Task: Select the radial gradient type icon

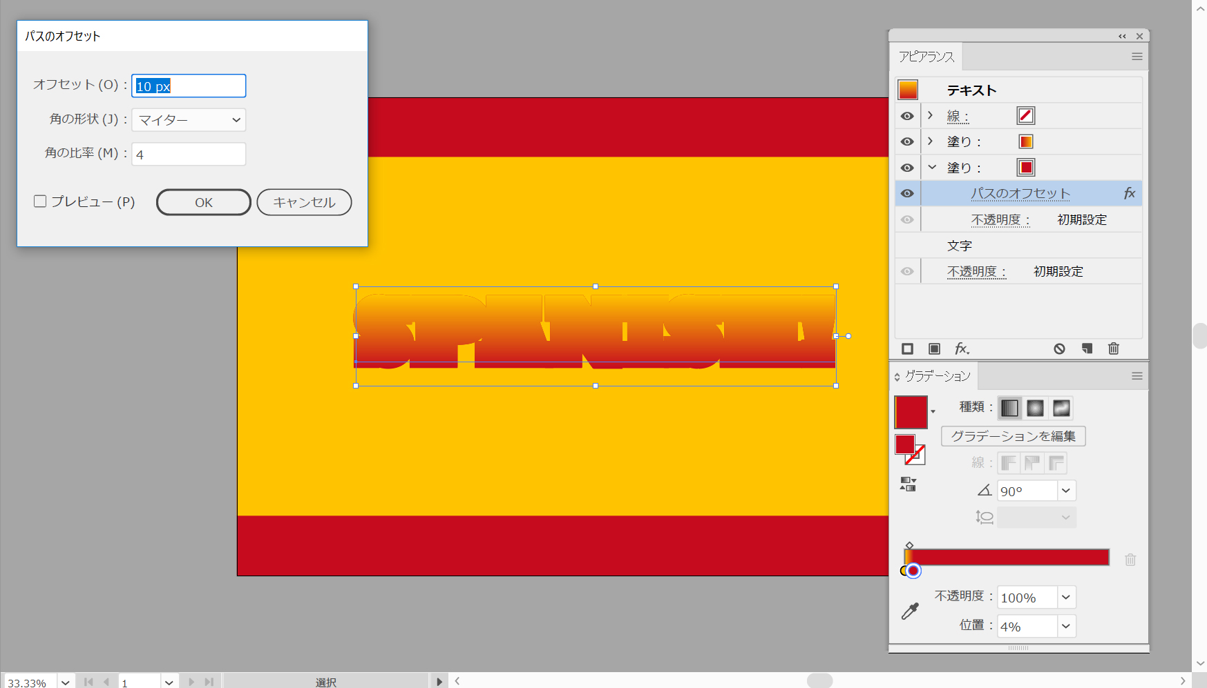Action: (1035, 409)
